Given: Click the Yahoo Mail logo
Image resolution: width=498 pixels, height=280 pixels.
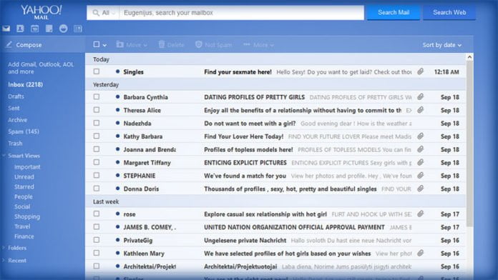Looking at the screenshot, I should tap(41, 12).
